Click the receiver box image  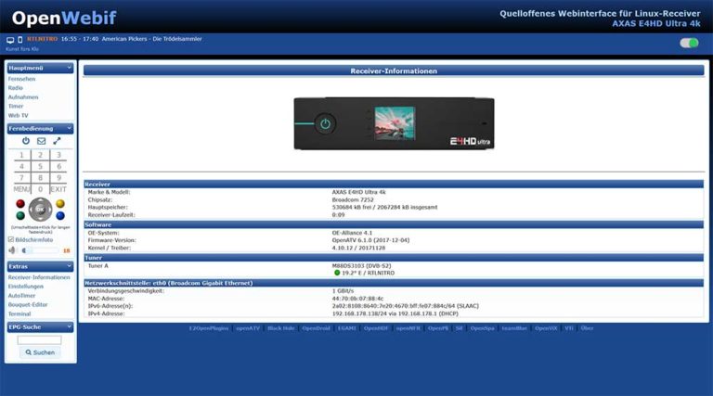pos(394,123)
